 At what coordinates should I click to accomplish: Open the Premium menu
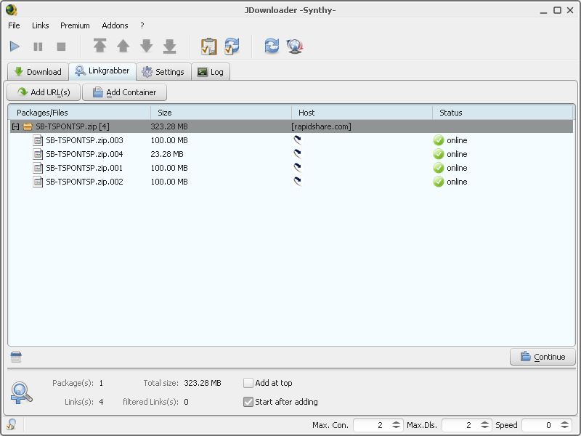(x=75, y=25)
